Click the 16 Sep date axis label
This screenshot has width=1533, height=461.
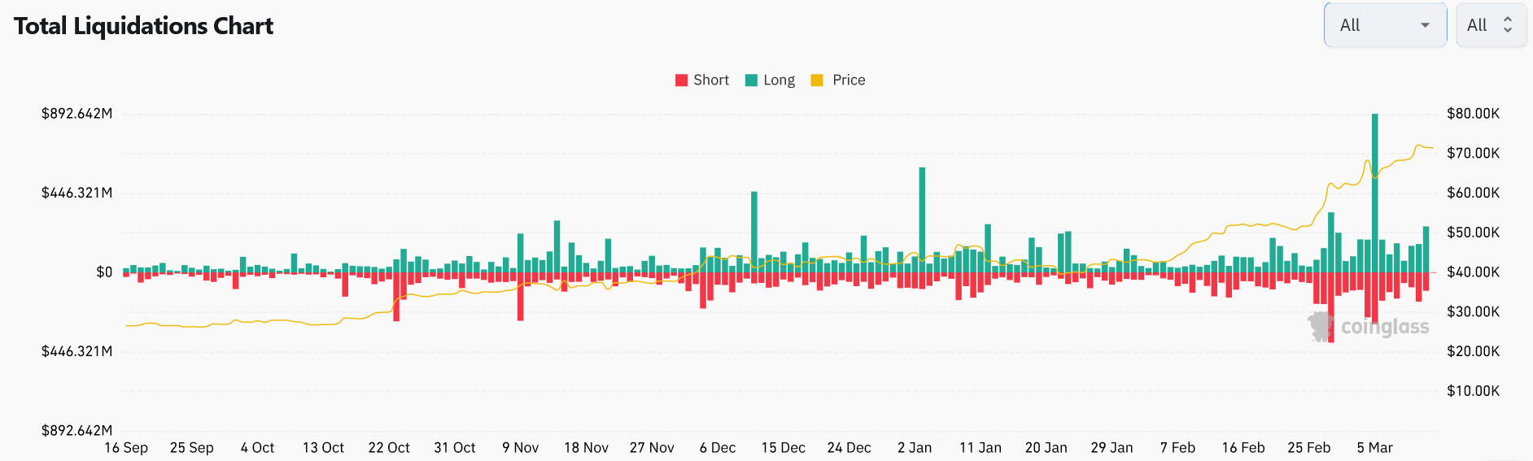[x=126, y=448]
